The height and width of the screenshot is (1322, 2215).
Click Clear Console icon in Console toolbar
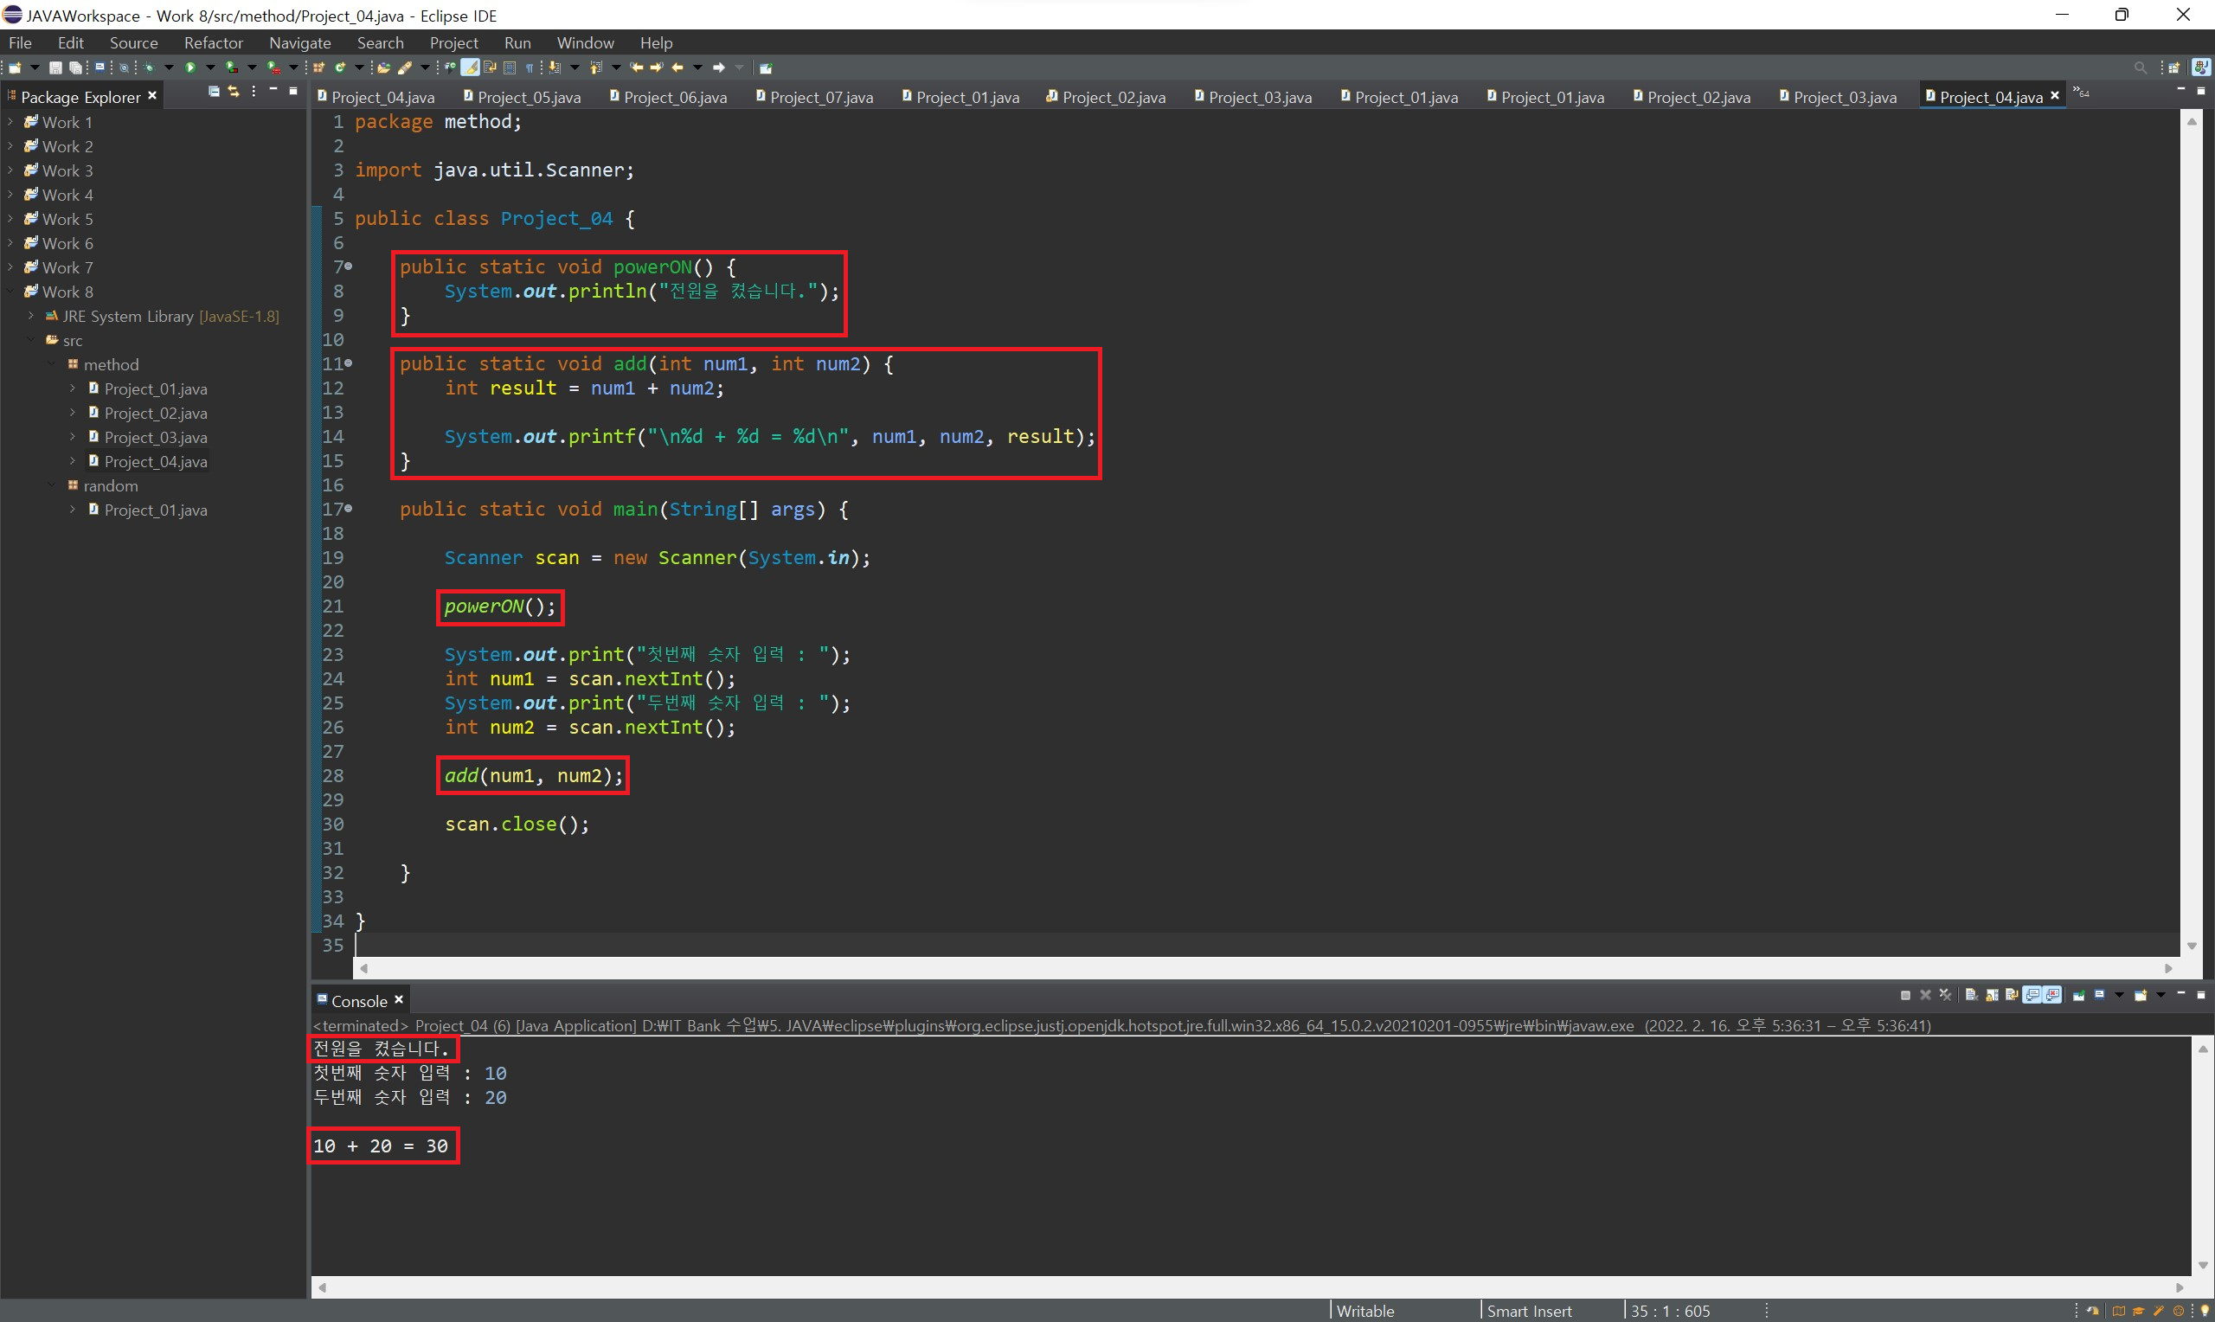[x=1971, y=995]
